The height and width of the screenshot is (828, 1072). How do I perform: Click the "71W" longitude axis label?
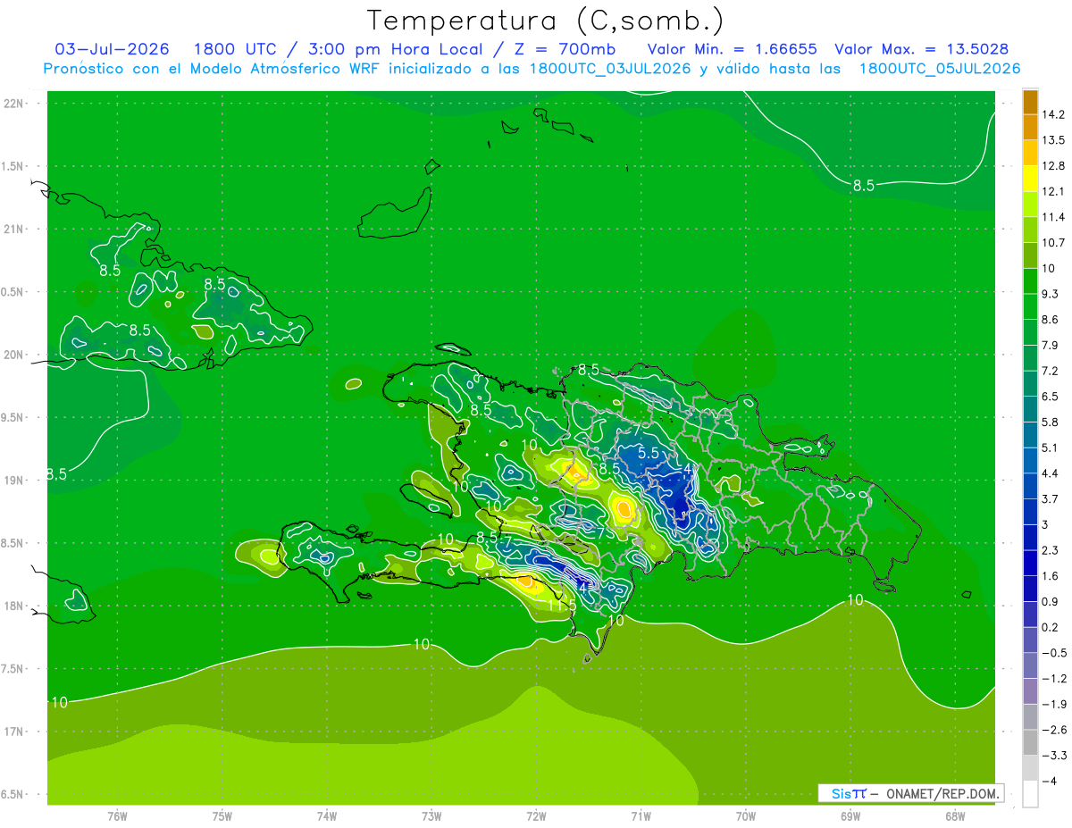coord(641,816)
